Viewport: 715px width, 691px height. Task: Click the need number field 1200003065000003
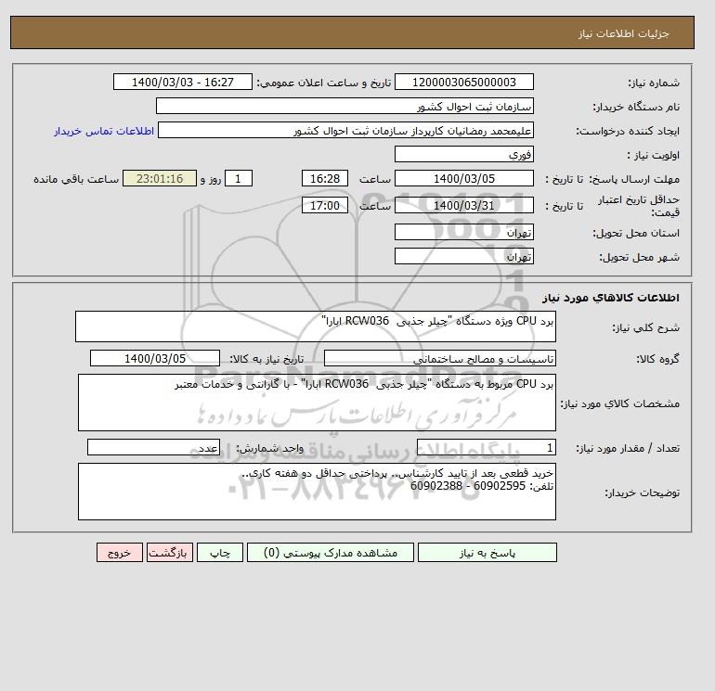click(x=463, y=82)
